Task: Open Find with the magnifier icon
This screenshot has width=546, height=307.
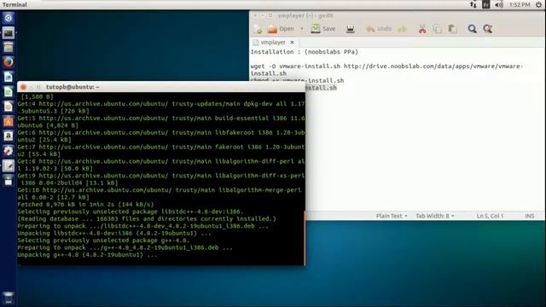Action: [472, 29]
